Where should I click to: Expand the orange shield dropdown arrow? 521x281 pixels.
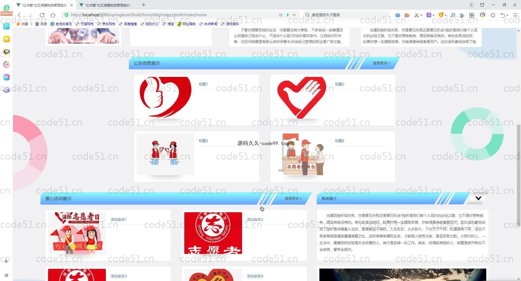(x=446, y=15)
